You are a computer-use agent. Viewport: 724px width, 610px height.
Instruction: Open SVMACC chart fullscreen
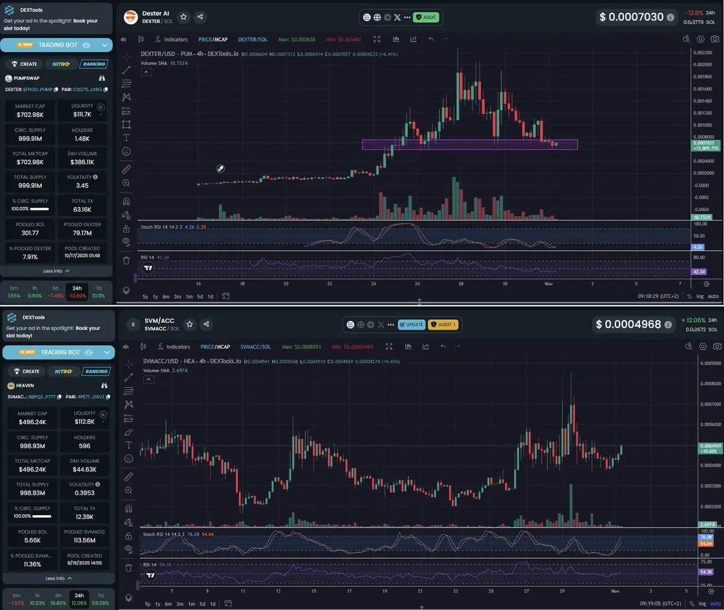[389, 346]
